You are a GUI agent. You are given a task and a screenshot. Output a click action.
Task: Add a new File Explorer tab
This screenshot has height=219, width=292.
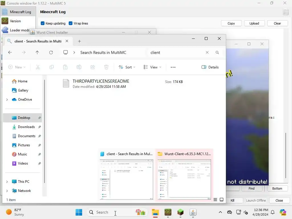coord(79,41)
